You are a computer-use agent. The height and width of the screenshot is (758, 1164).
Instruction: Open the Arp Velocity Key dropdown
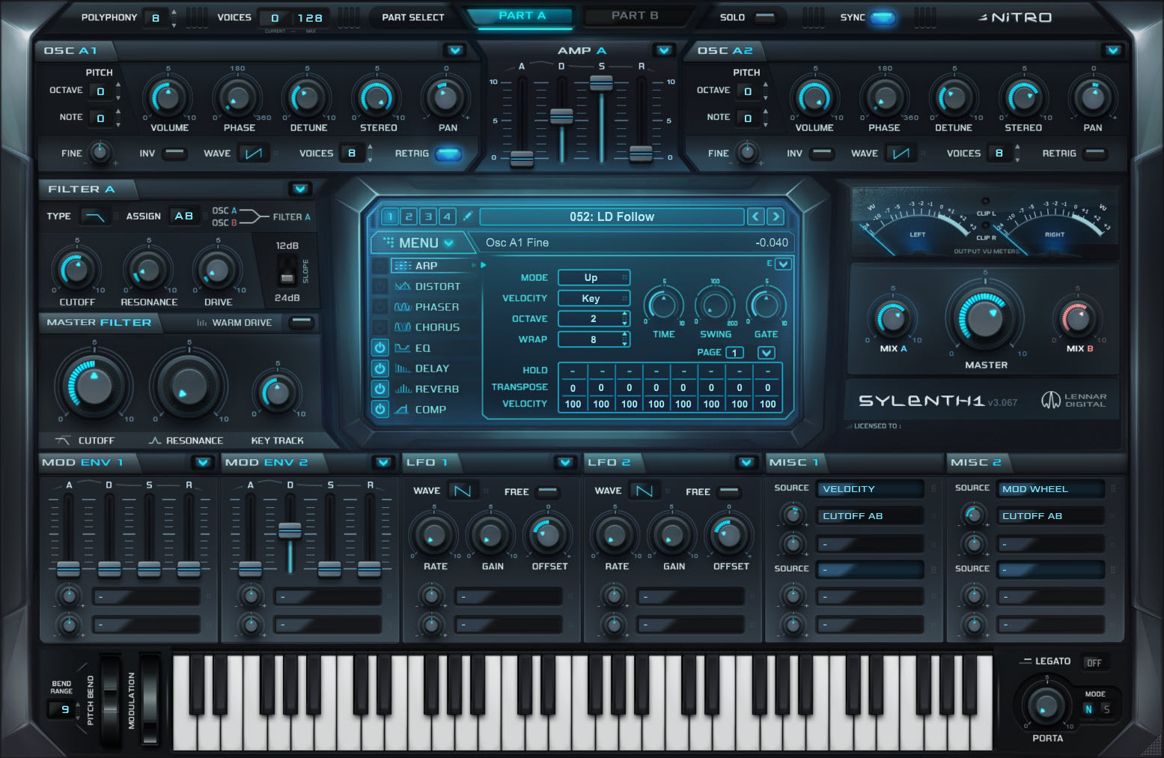point(594,298)
